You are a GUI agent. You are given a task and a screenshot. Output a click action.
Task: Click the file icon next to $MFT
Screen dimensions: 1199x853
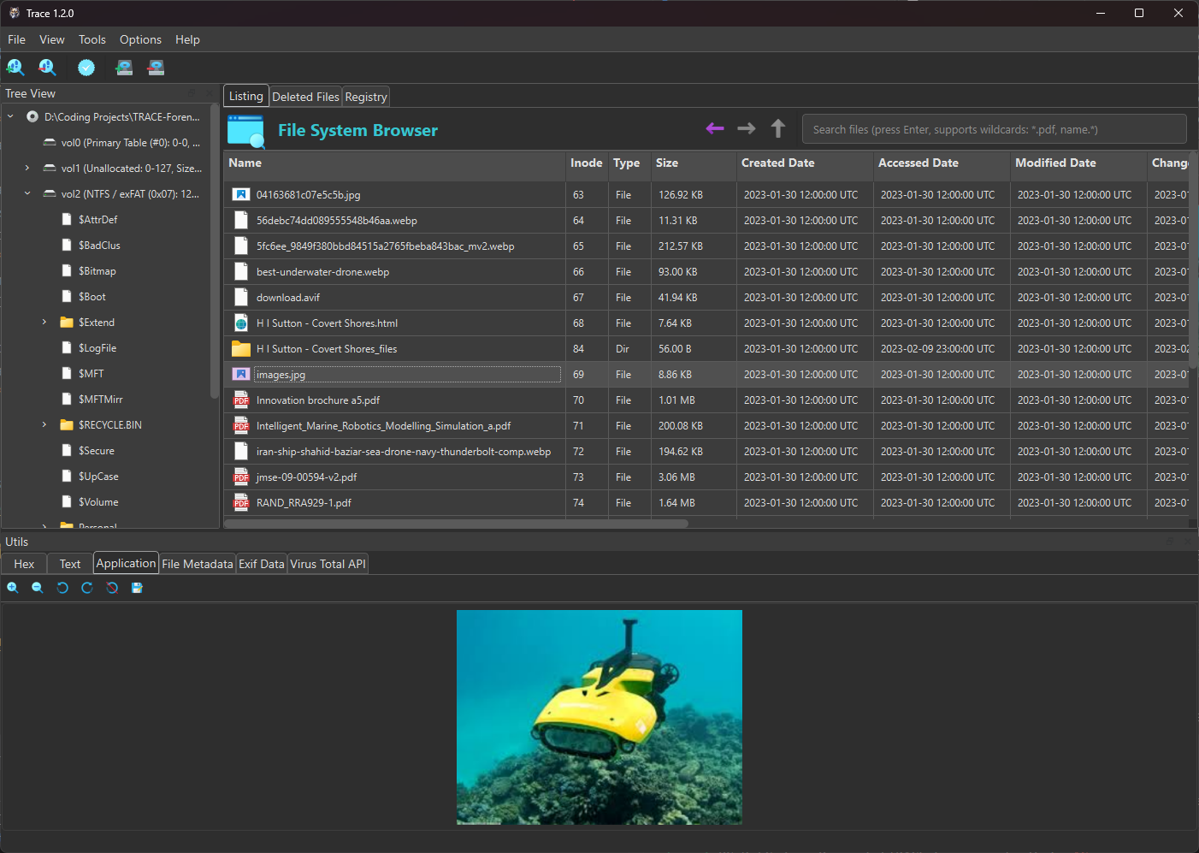(x=67, y=374)
